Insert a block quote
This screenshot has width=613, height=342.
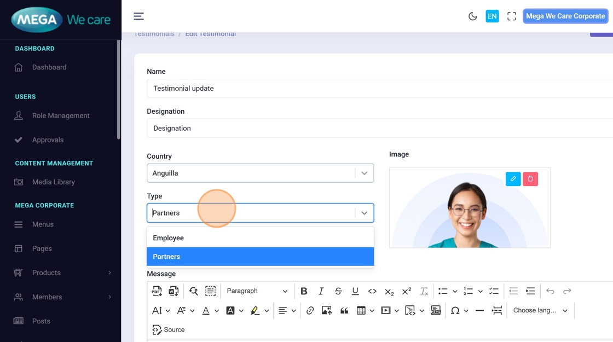tap(344, 311)
